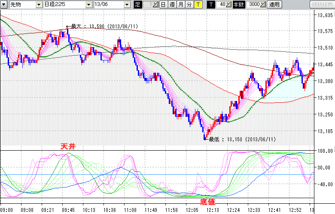Adjust the 本数 3000 spinner
The height and width of the screenshot is (214, 335).
point(263,5)
